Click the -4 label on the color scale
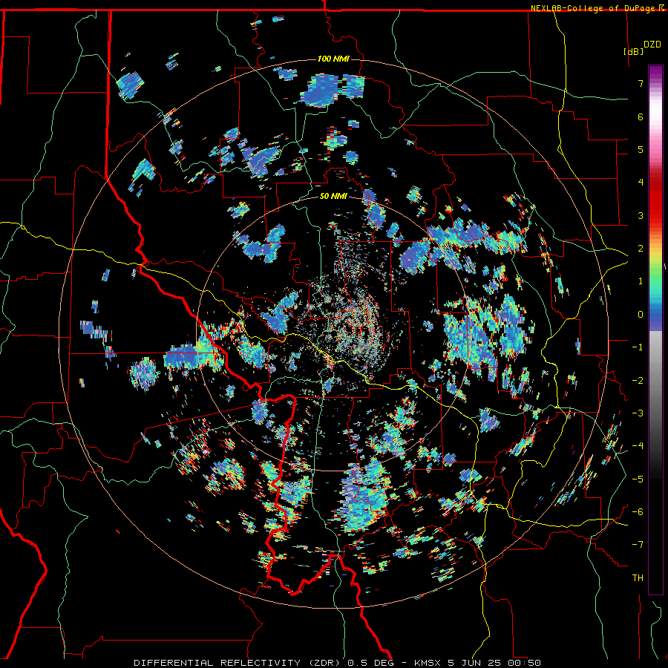Viewport: 668px width, 668px height. tap(638, 445)
